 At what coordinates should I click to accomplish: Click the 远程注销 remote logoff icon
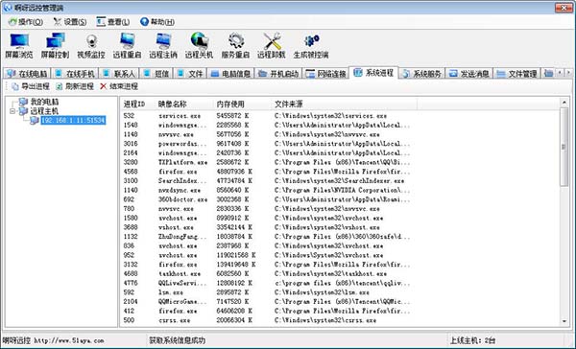(163, 45)
